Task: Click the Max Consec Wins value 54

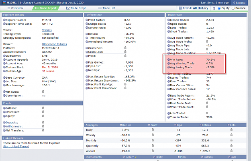Action: (x=208, y=85)
